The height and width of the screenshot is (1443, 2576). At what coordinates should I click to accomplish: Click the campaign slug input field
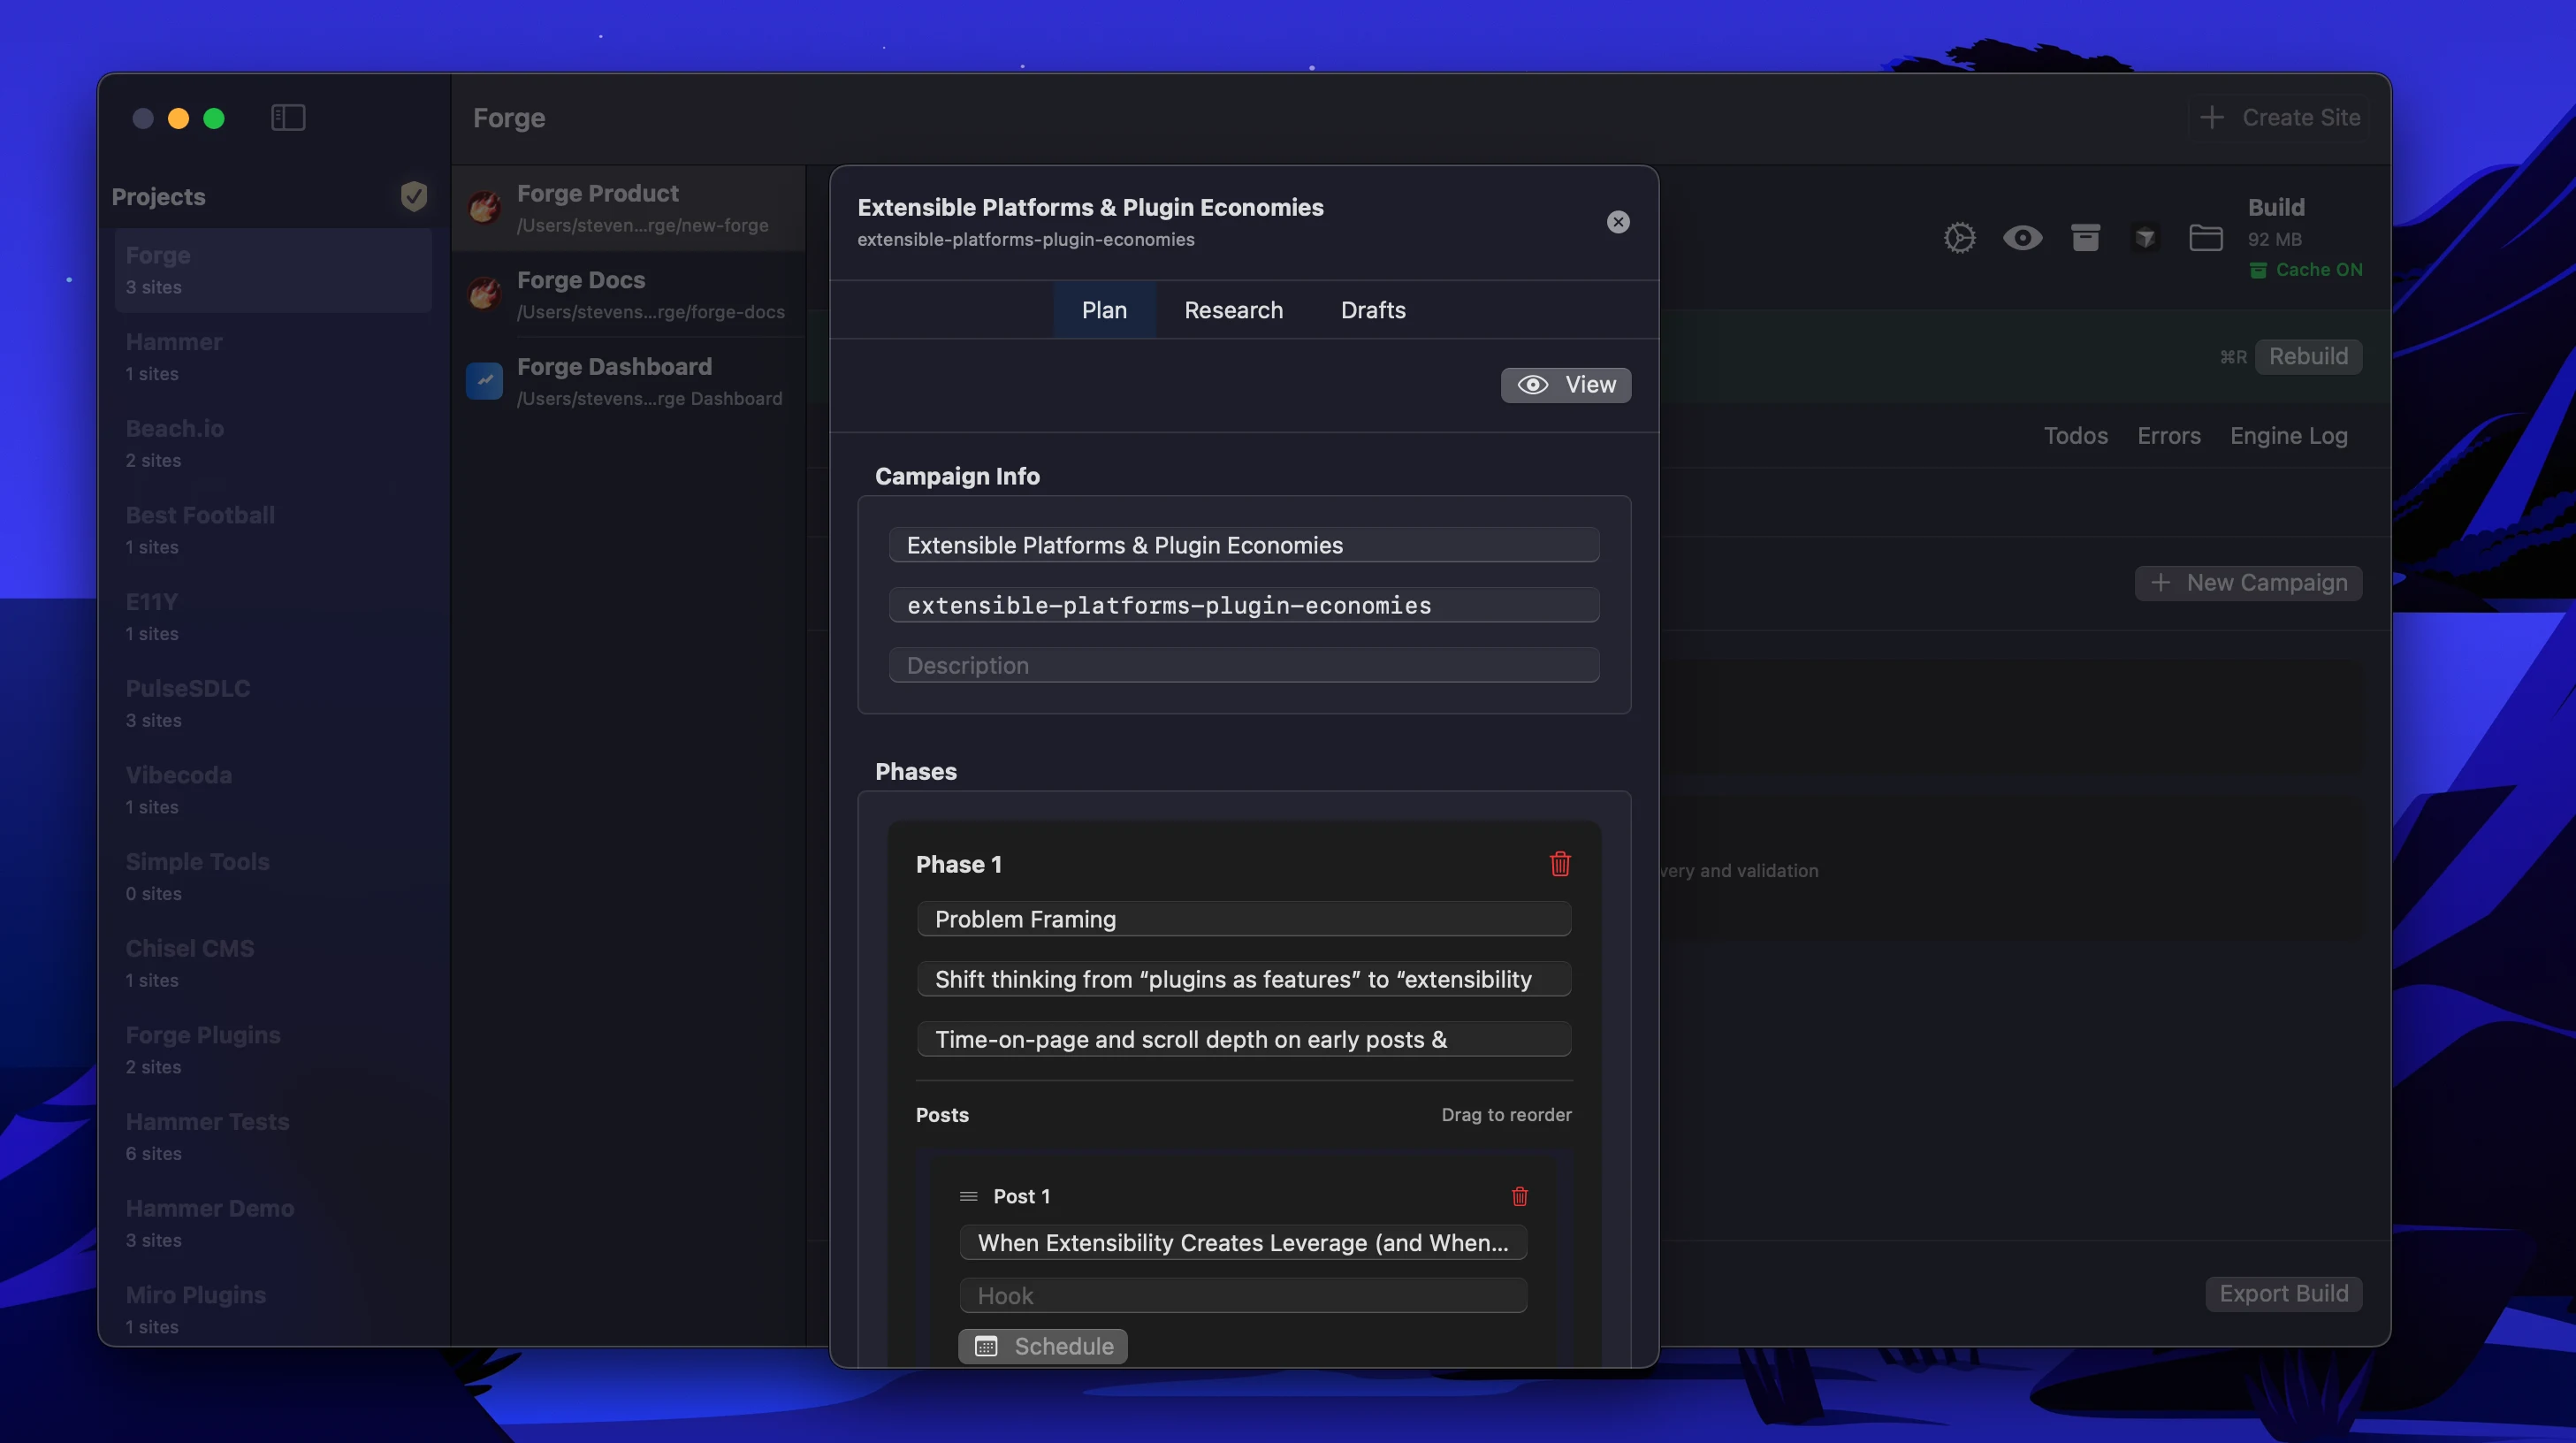click(x=1244, y=605)
